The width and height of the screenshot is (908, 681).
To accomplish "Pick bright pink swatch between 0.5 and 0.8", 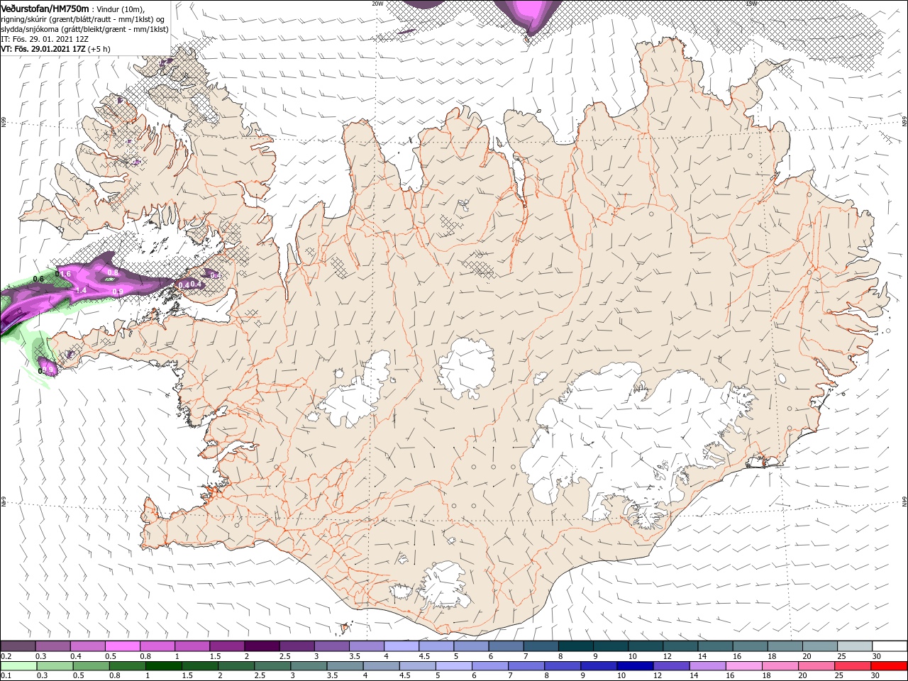I will point(123,646).
